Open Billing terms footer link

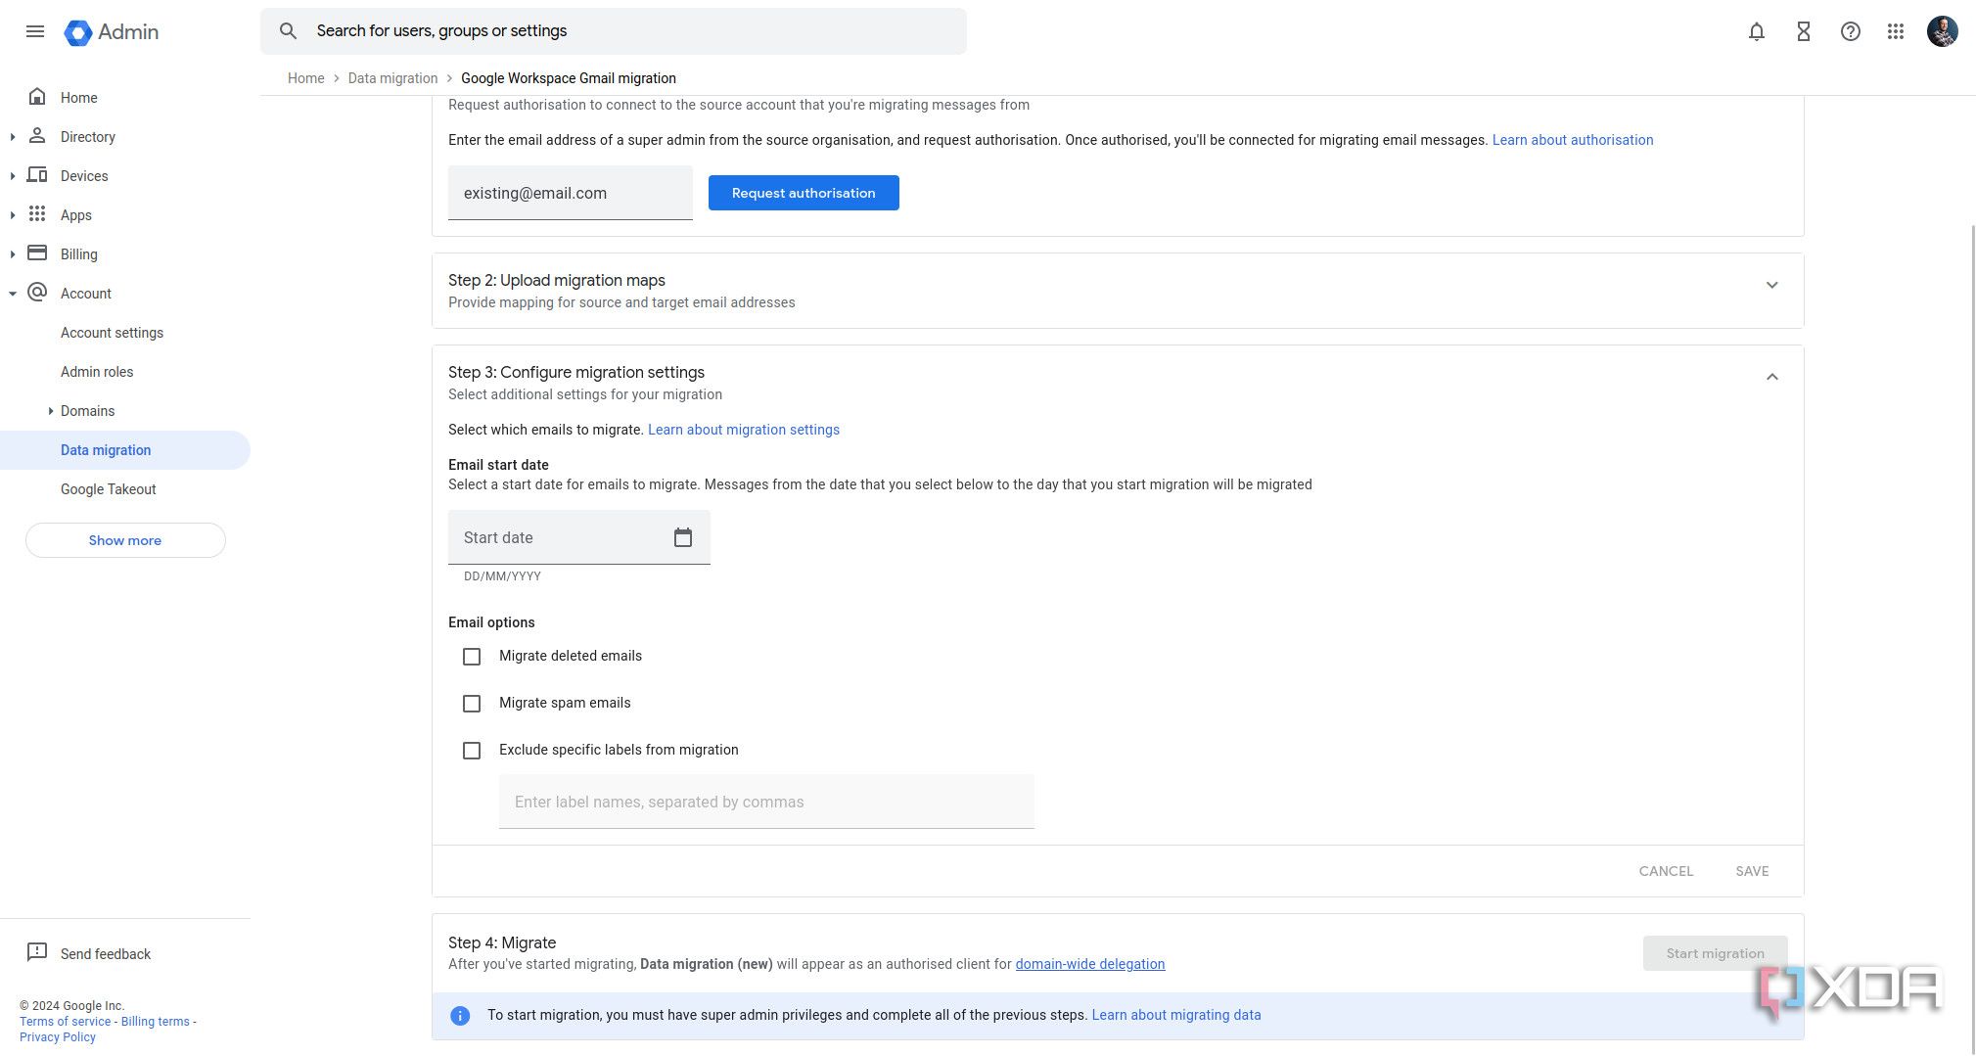(x=155, y=1022)
